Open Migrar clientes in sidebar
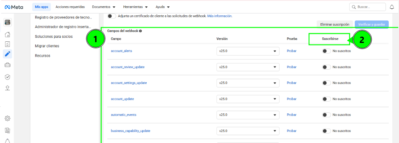This screenshot has width=399, height=143. [47, 46]
